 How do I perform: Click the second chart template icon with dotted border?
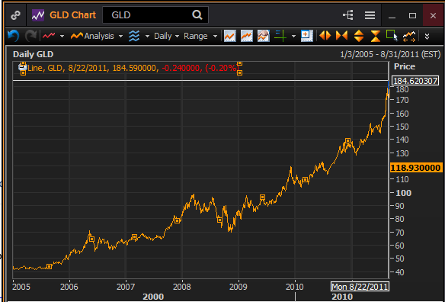pyautogui.click(x=247, y=36)
